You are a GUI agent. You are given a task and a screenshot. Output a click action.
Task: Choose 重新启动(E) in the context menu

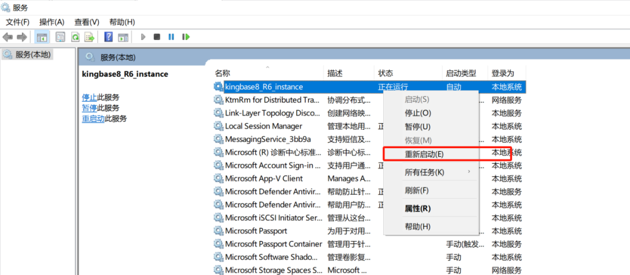point(424,154)
